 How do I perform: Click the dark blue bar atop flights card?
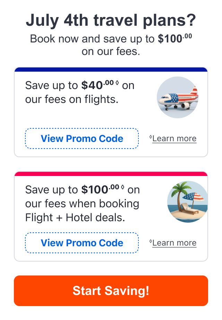coord(111,69)
